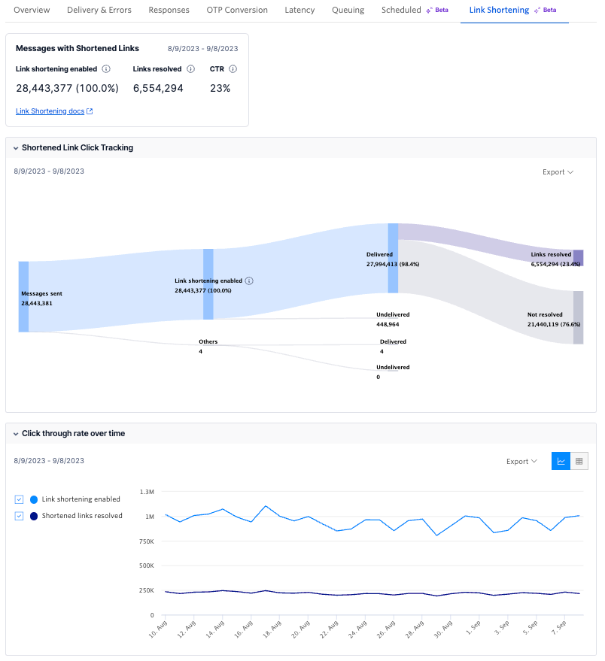The image size is (605, 661).
Task: Select the Delivery & Errors tab
Action: coord(99,10)
